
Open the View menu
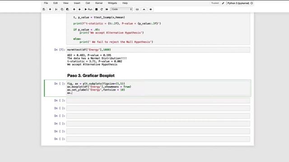coord(65,3)
